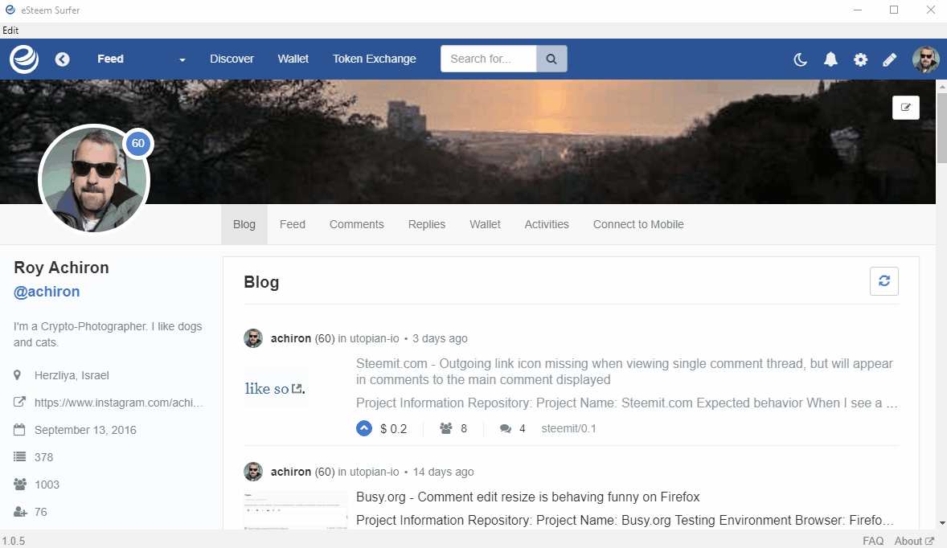Go back with the left arrow button
The height and width of the screenshot is (548, 947).
(x=62, y=59)
